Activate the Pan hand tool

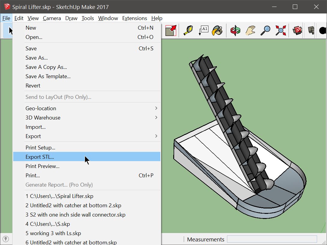[x=250, y=31]
